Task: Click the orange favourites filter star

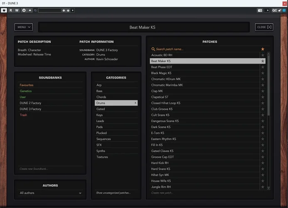Action: pos(263,49)
